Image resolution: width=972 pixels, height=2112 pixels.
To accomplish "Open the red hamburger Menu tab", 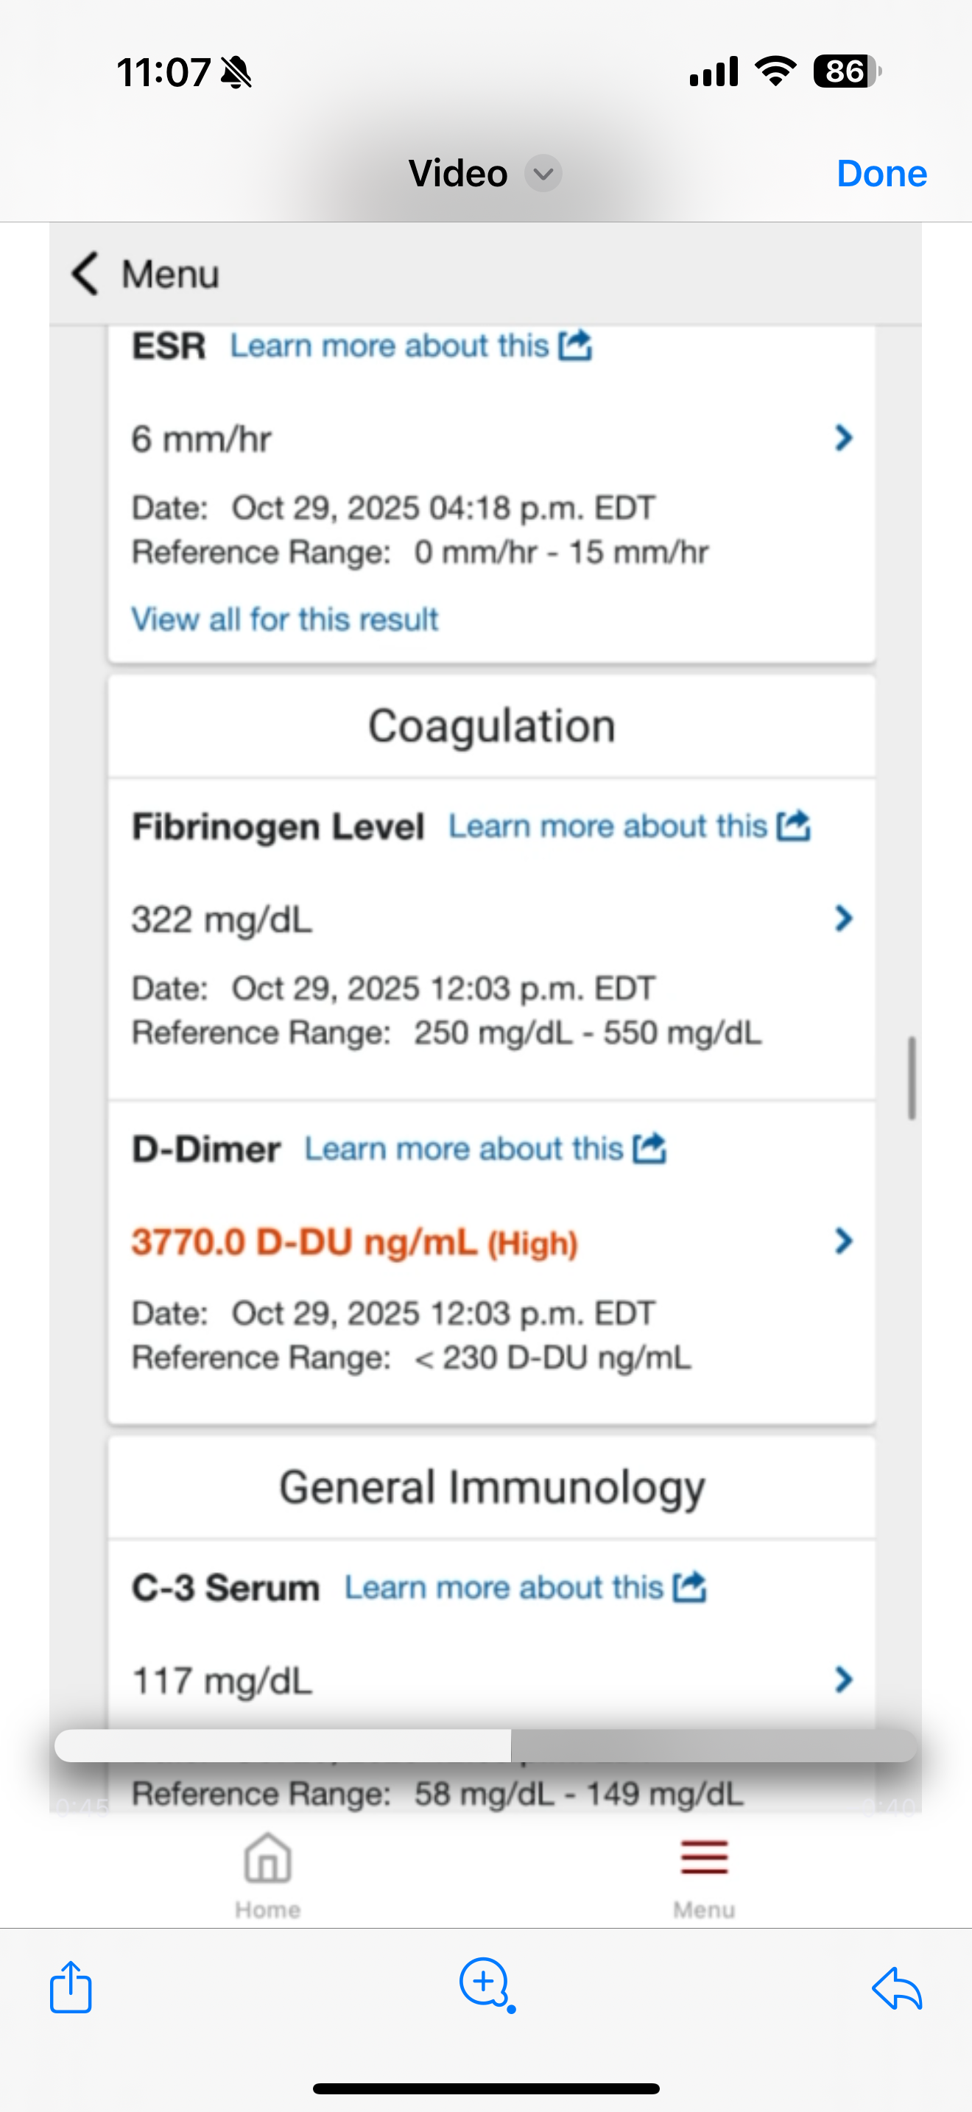I will click(704, 1873).
